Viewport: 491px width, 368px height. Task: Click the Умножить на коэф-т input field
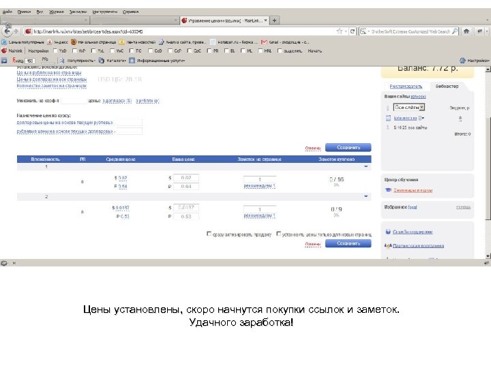pos(74,101)
